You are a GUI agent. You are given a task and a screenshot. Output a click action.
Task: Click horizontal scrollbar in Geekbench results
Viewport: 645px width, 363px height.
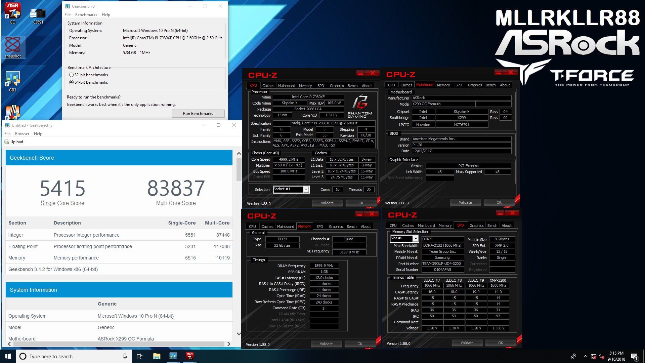click(x=118, y=344)
